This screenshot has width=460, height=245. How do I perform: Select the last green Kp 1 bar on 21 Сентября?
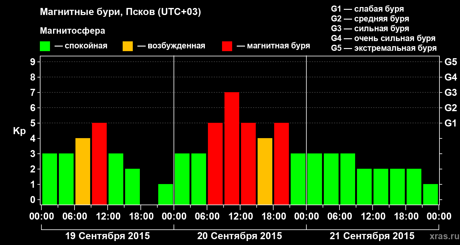pos(431,194)
